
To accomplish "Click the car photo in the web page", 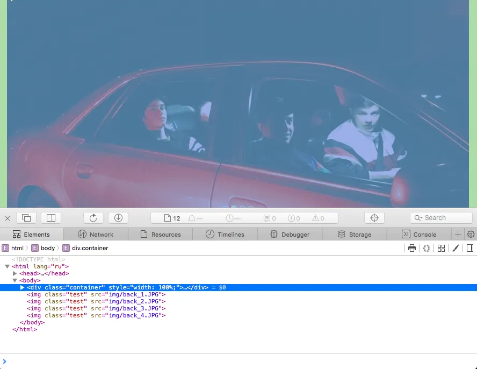I will click(x=238, y=104).
